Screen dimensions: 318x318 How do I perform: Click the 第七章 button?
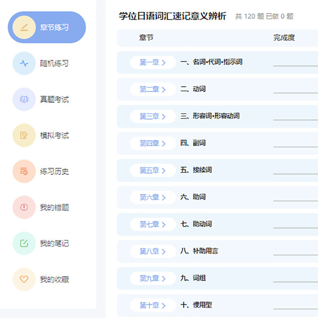point(153,225)
